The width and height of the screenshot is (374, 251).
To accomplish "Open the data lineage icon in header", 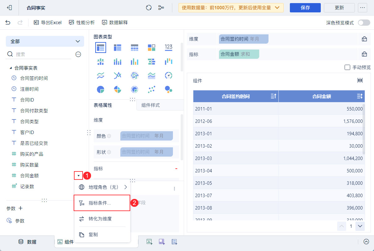I will [x=161, y=8].
